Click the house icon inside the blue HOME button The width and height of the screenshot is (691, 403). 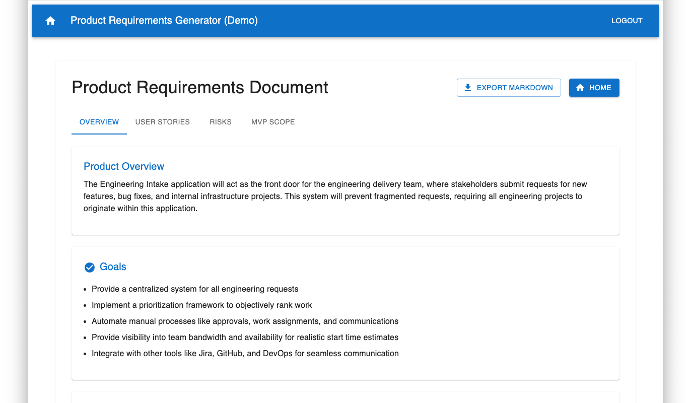pyautogui.click(x=580, y=88)
